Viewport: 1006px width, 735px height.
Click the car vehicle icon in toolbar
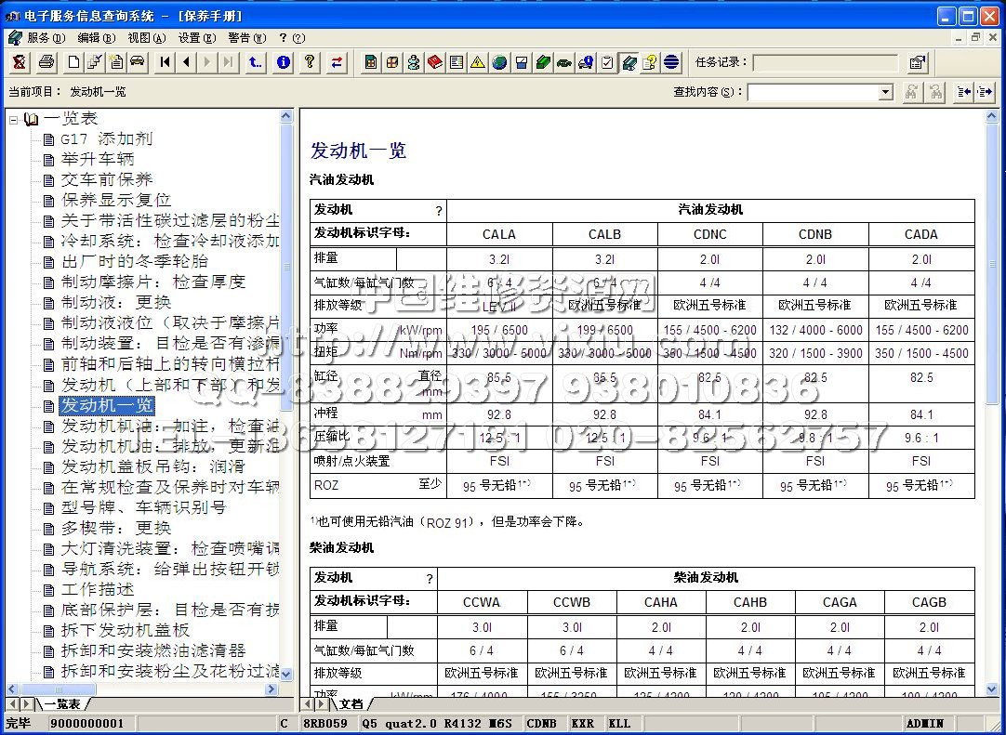[x=138, y=62]
